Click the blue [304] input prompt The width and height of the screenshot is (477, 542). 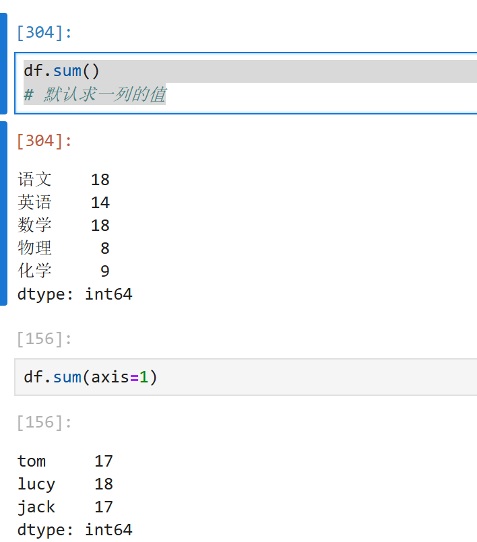44,33
